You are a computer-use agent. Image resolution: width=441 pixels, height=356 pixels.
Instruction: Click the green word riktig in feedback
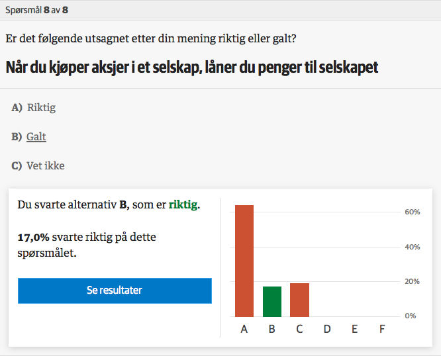point(183,205)
